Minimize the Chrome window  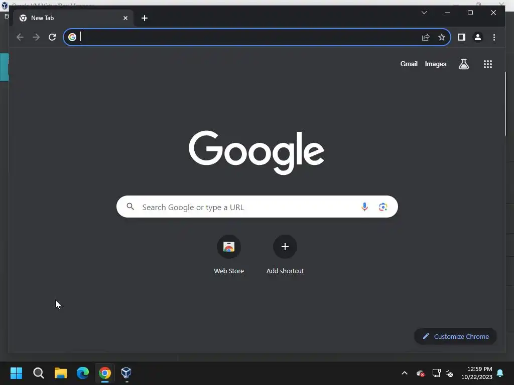click(x=447, y=13)
